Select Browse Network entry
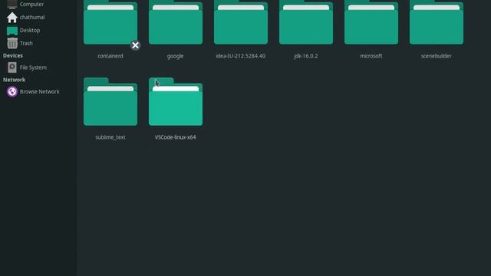491x276 pixels. tap(39, 92)
